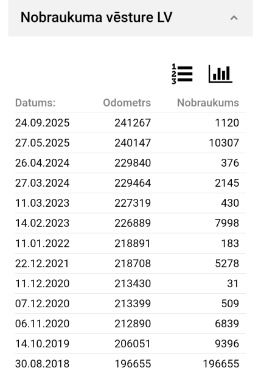Click odometer reading 227319
Viewport: 261px width, 382px height.
click(133, 203)
